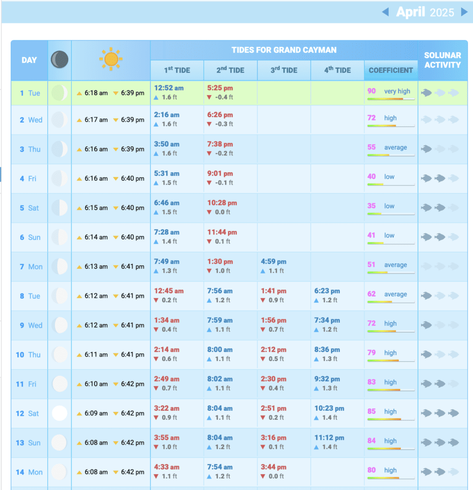This screenshot has height=490, width=473.
Task: Click the sun icon in header
Action: point(111,60)
